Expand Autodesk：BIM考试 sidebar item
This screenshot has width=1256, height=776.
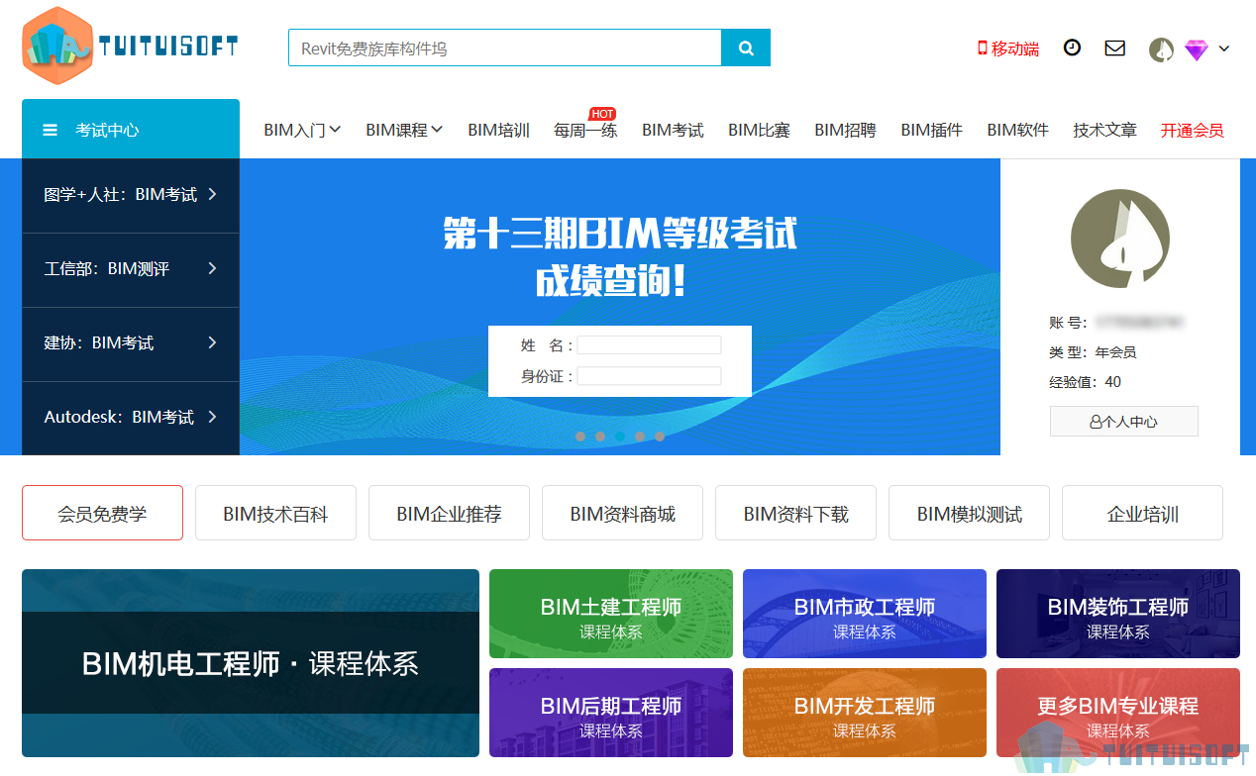click(x=131, y=418)
